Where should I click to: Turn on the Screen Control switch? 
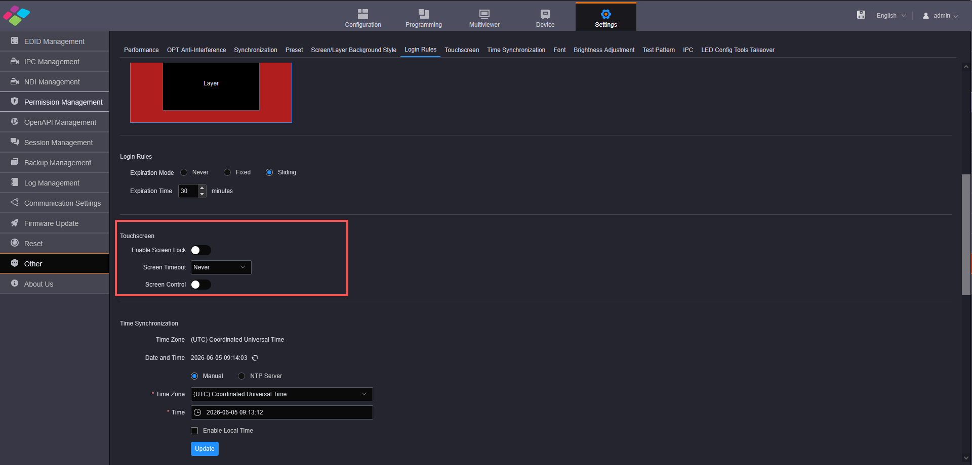[200, 285]
